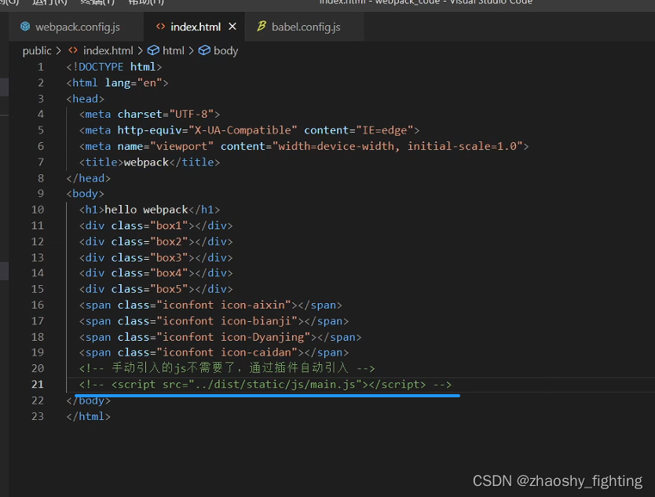Click line number 9 in gutter

pyautogui.click(x=41, y=194)
